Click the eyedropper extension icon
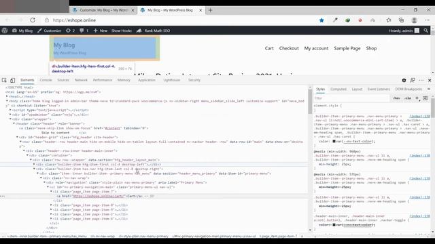Image resolution: width=435 pixels, height=244 pixels. 335,20
